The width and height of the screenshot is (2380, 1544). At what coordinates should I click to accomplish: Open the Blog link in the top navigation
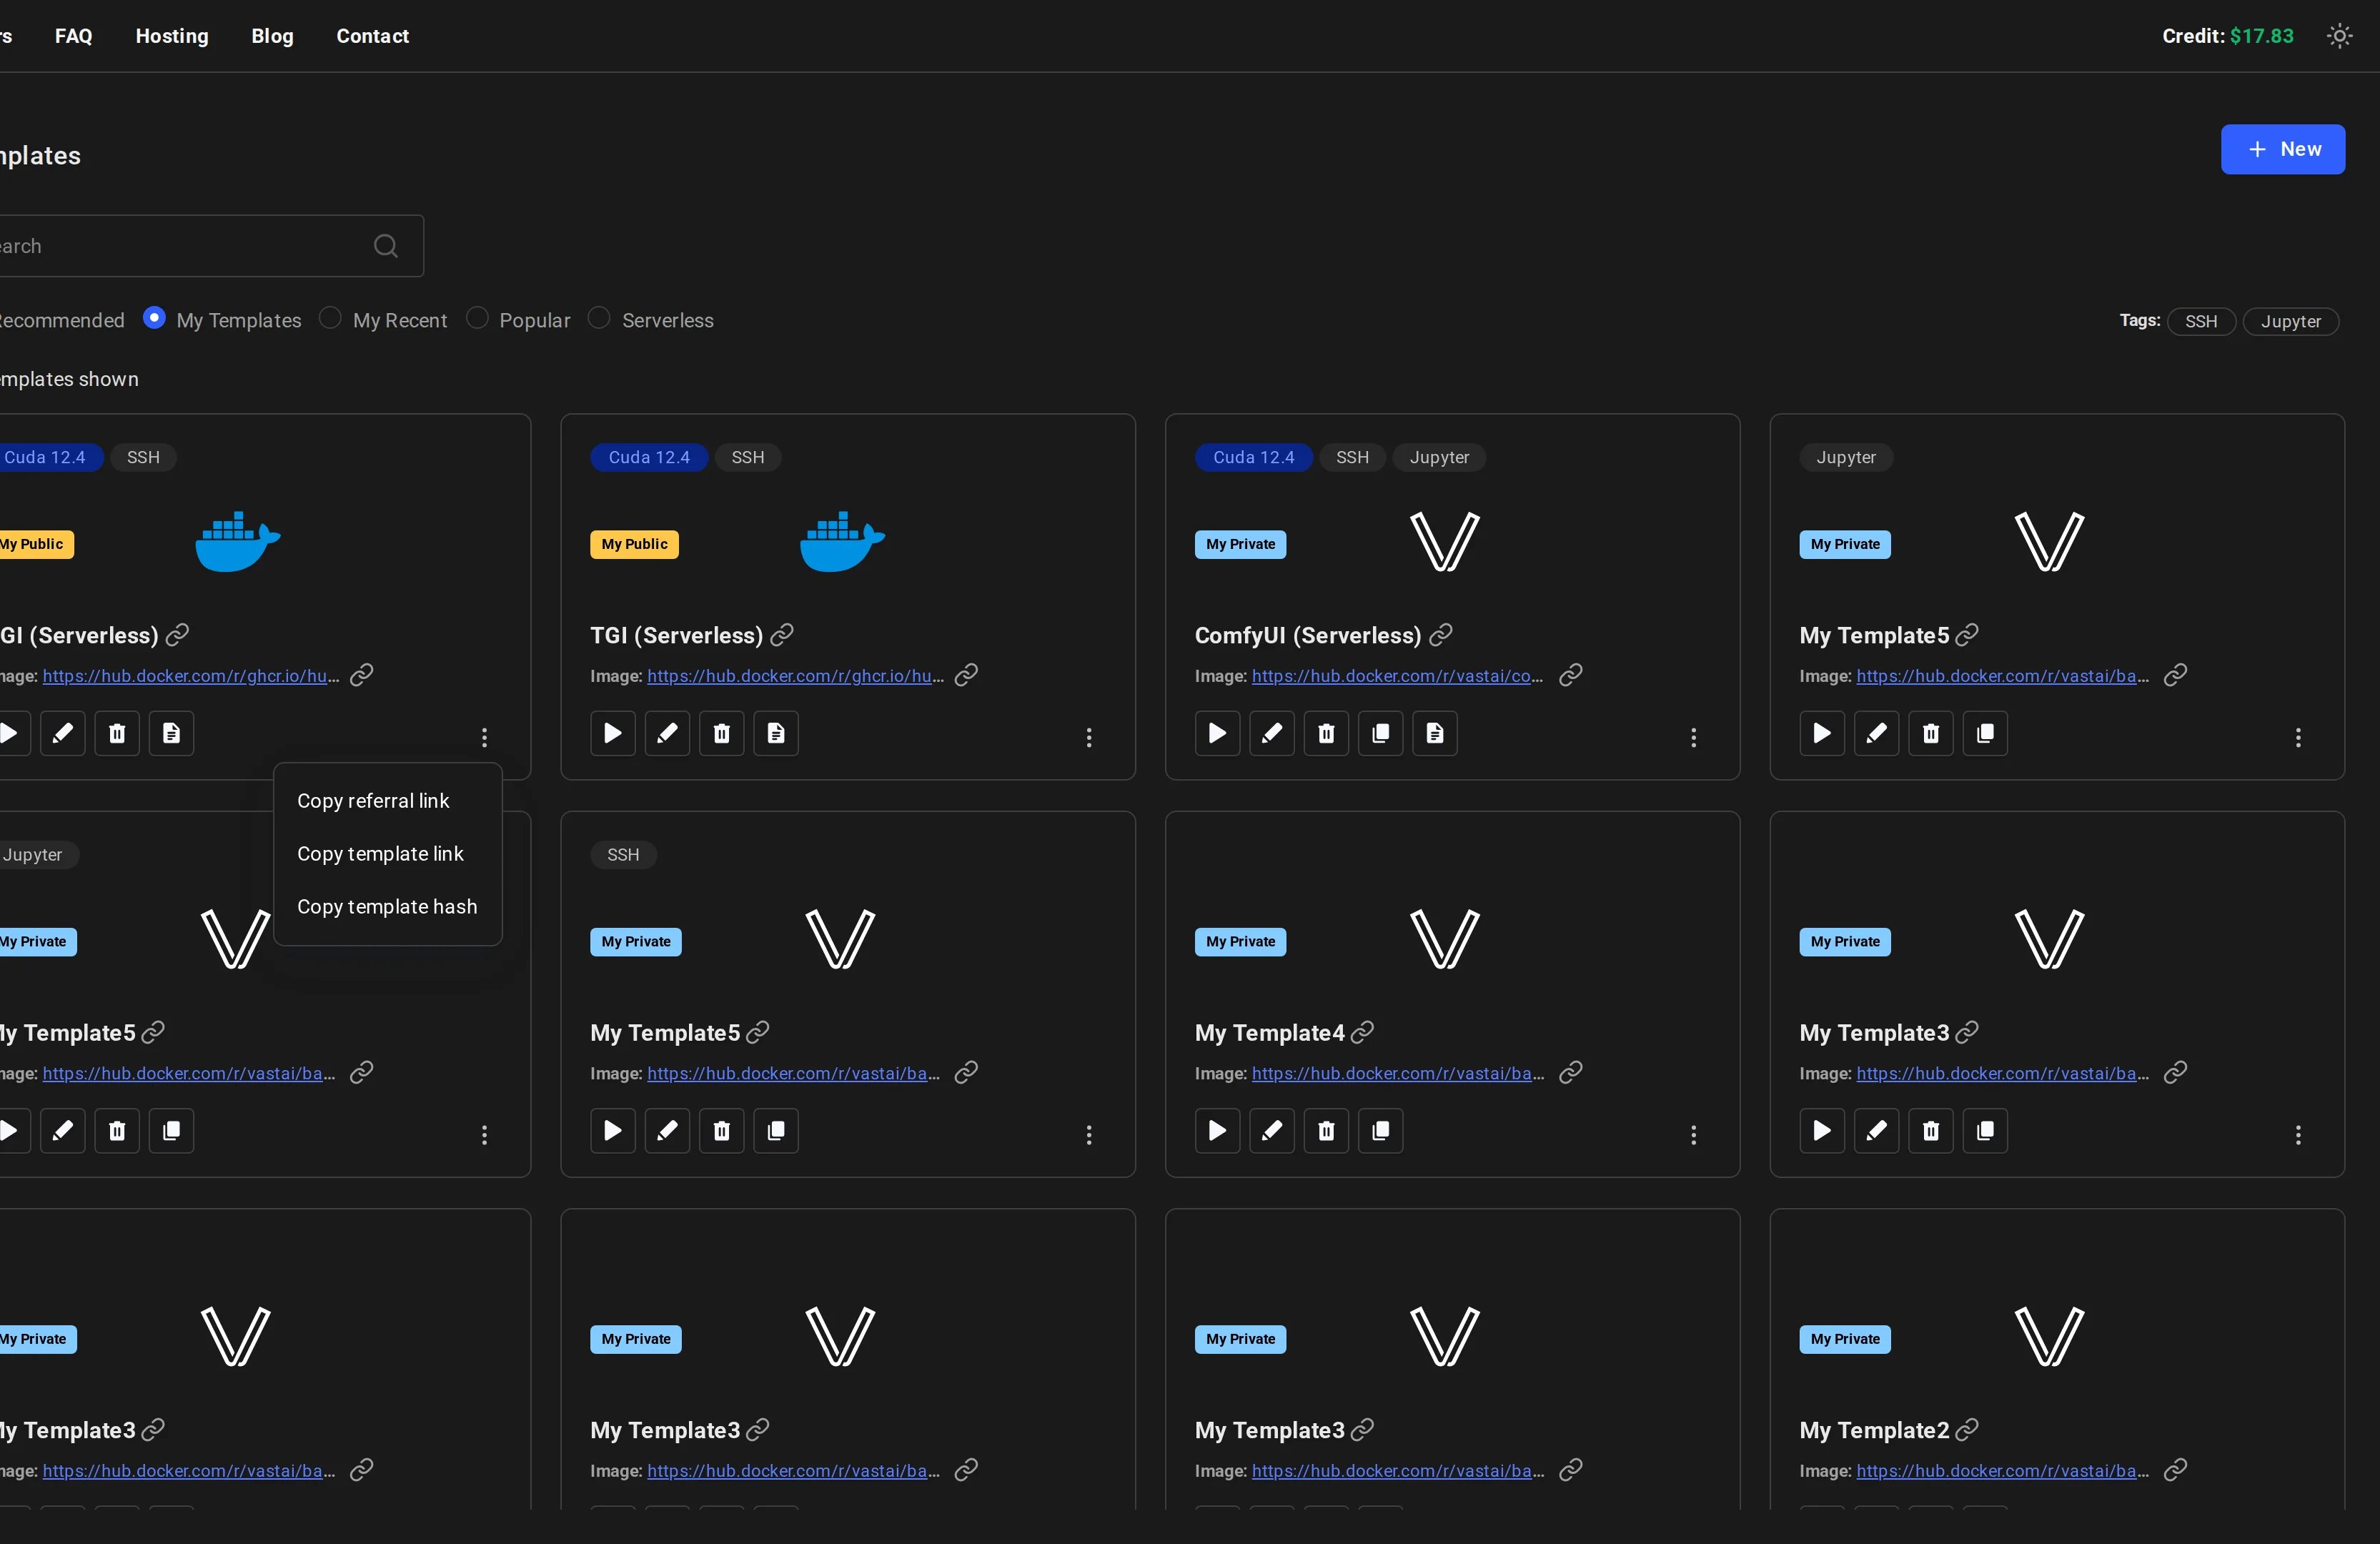[x=272, y=36]
